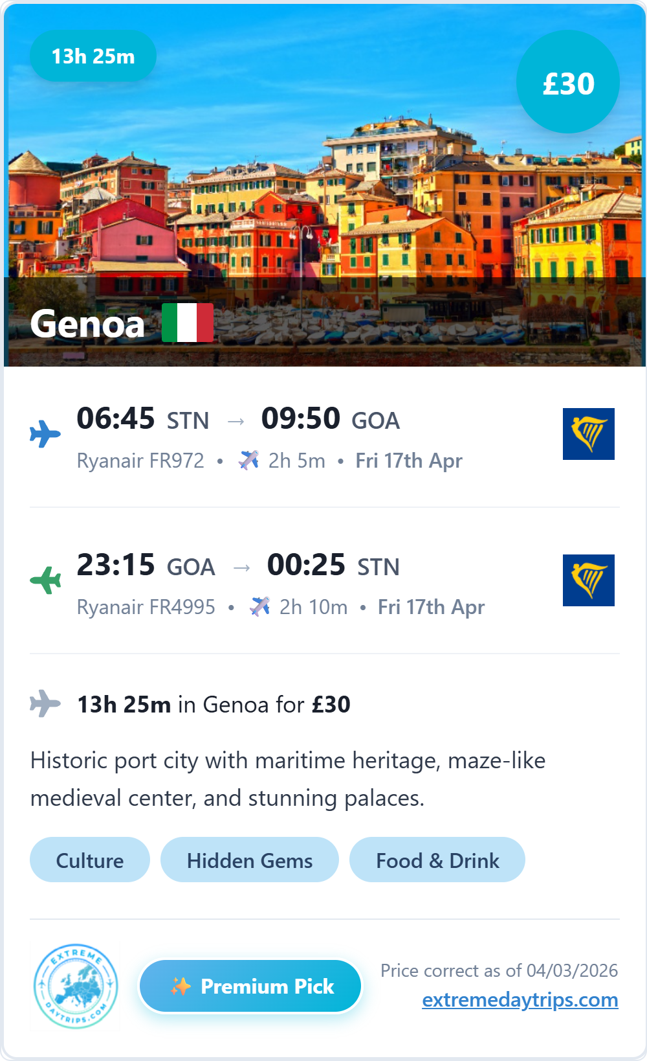Click the 13h 25m duration badge
Screen dimensions: 647x1061
[93, 56]
